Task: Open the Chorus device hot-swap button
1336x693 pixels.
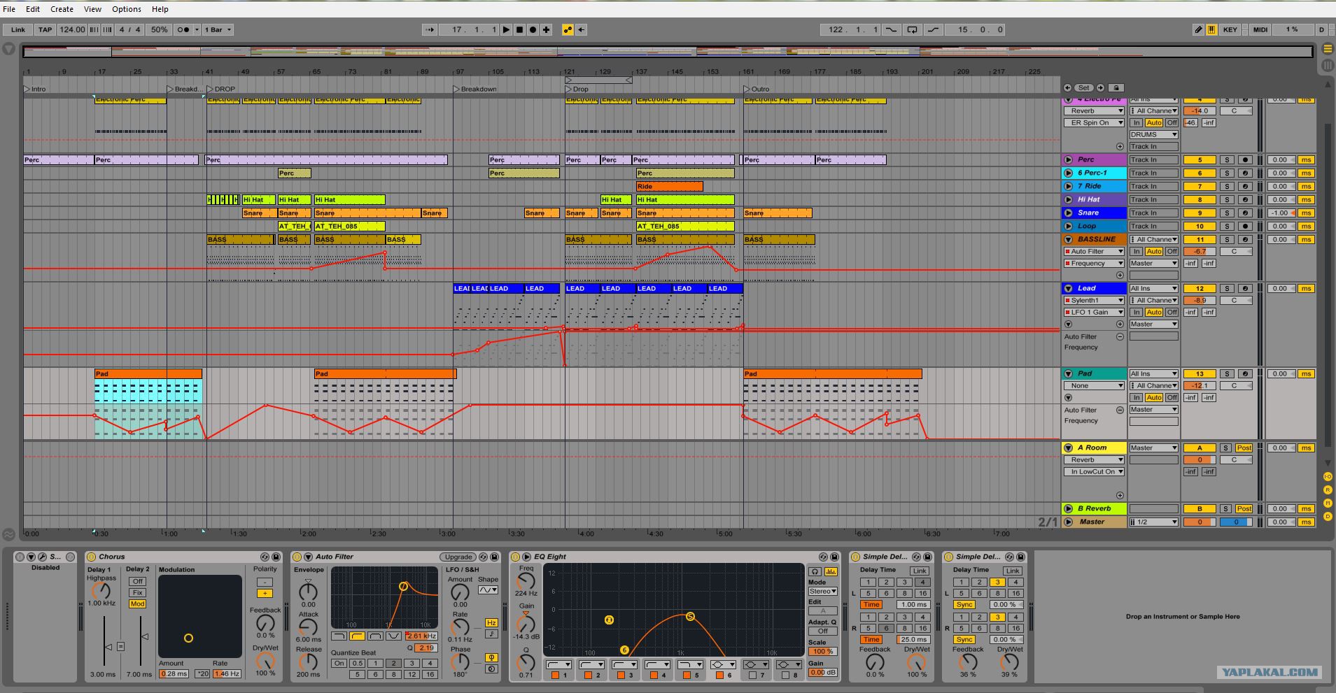Action: [x=265, y=557]
